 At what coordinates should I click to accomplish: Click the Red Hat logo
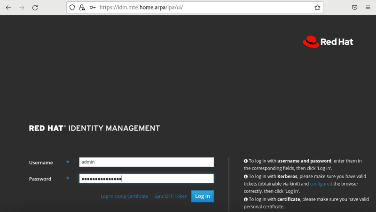[x=328, y=42]
